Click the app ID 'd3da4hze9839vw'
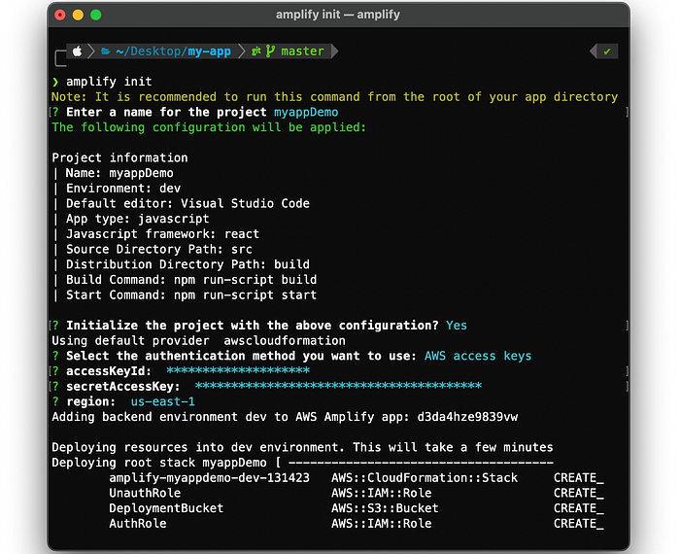Screen dimensions: 680x554 (x=467, y=417)
